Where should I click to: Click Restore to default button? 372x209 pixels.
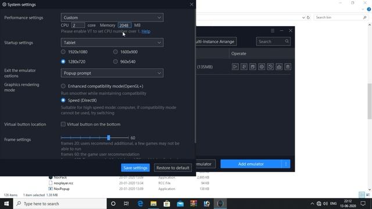(x=173, y=168)
